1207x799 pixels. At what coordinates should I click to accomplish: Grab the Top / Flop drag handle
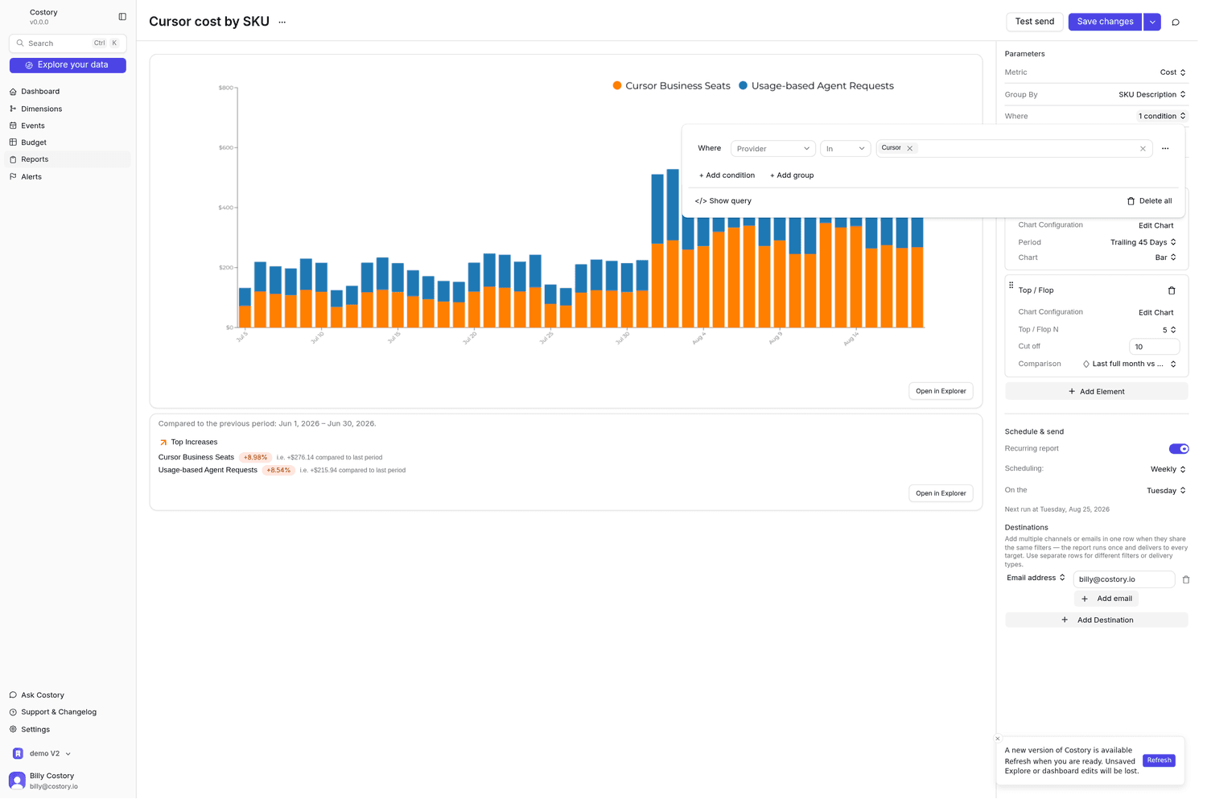pos(1011,285)
